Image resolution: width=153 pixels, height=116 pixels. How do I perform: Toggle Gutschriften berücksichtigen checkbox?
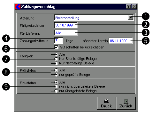click(x=56, y=47)
